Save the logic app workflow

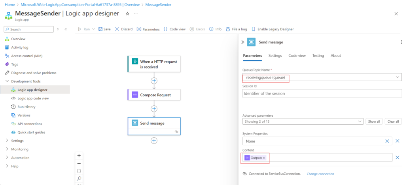[104, 29]
